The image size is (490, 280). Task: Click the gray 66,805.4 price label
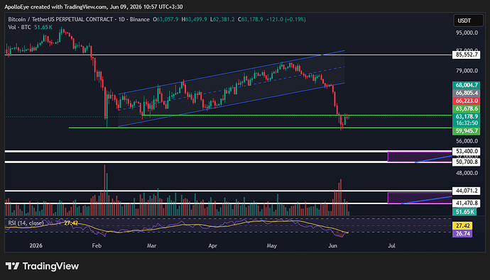(467, 93)
